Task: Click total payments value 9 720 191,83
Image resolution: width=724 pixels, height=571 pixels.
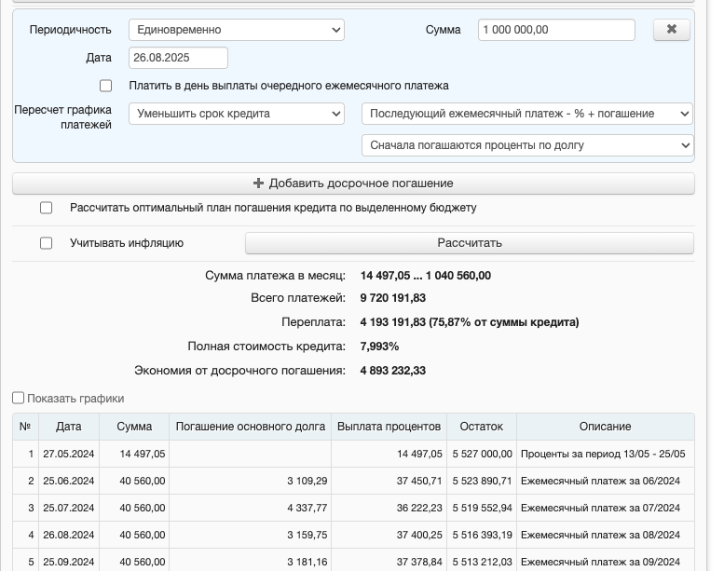Action: point(393,298)
